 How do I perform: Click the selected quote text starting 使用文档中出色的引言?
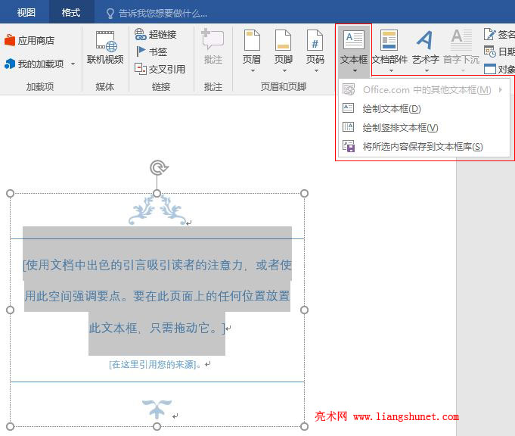[157, 265]
